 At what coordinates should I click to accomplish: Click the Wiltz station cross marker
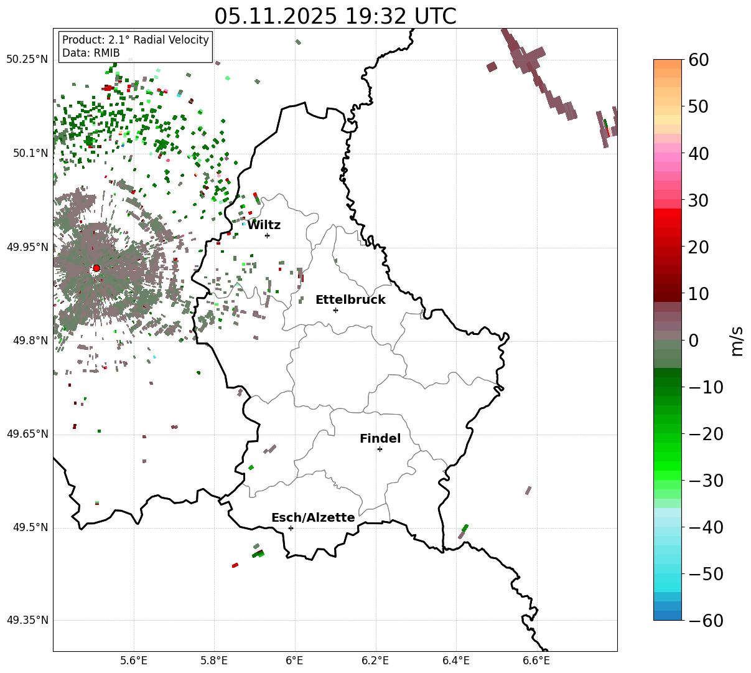268,235
